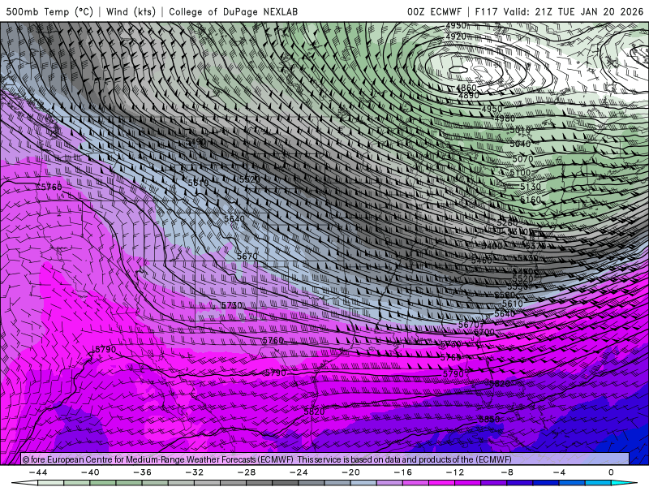Viewport: 649px width, 487px height.
Task: Click the -8 color scale label
Action: 507,472
